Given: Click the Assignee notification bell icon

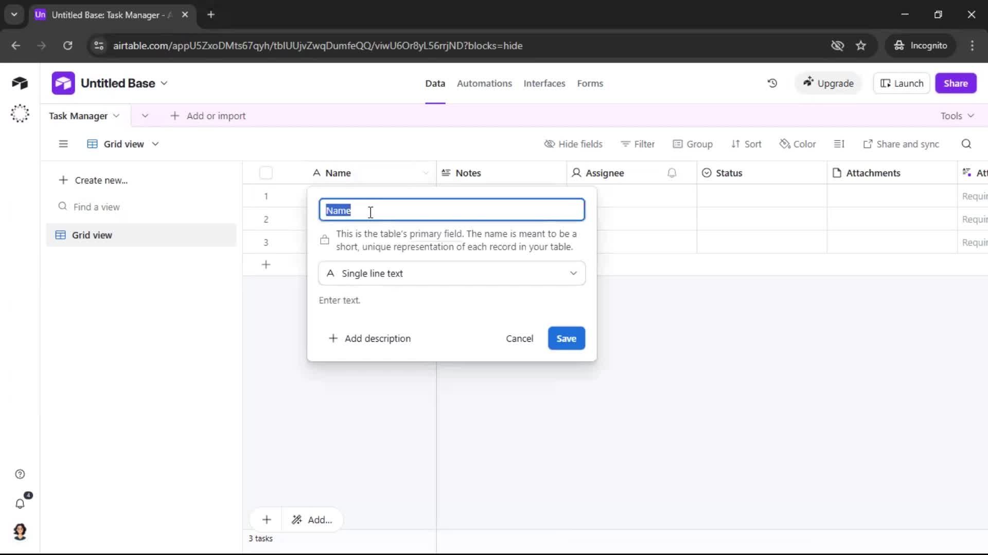Looking at the screenshot, I should click(672, 173).
